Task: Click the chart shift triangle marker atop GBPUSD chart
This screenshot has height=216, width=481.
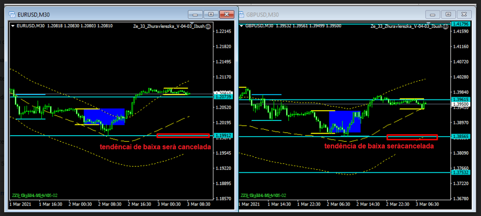Action: coord(429,23)
